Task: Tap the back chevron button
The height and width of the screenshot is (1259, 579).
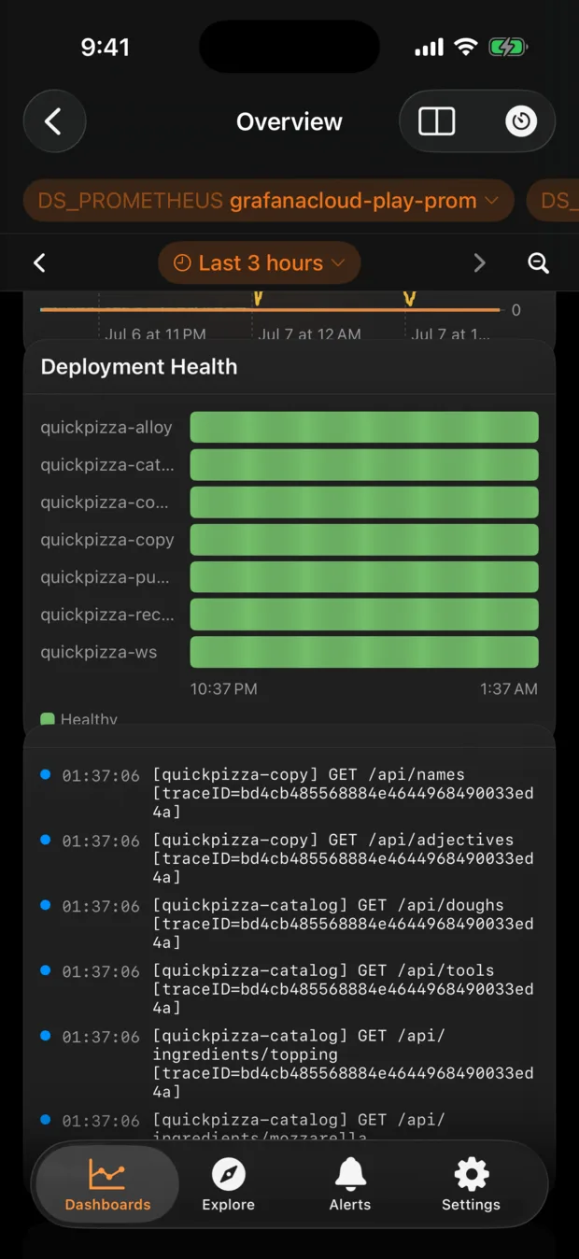Action: (x=54, y=121)
